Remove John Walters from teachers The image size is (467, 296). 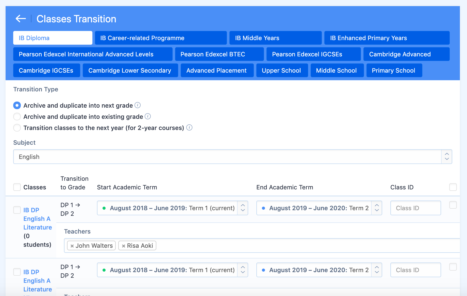pos(72,246)
